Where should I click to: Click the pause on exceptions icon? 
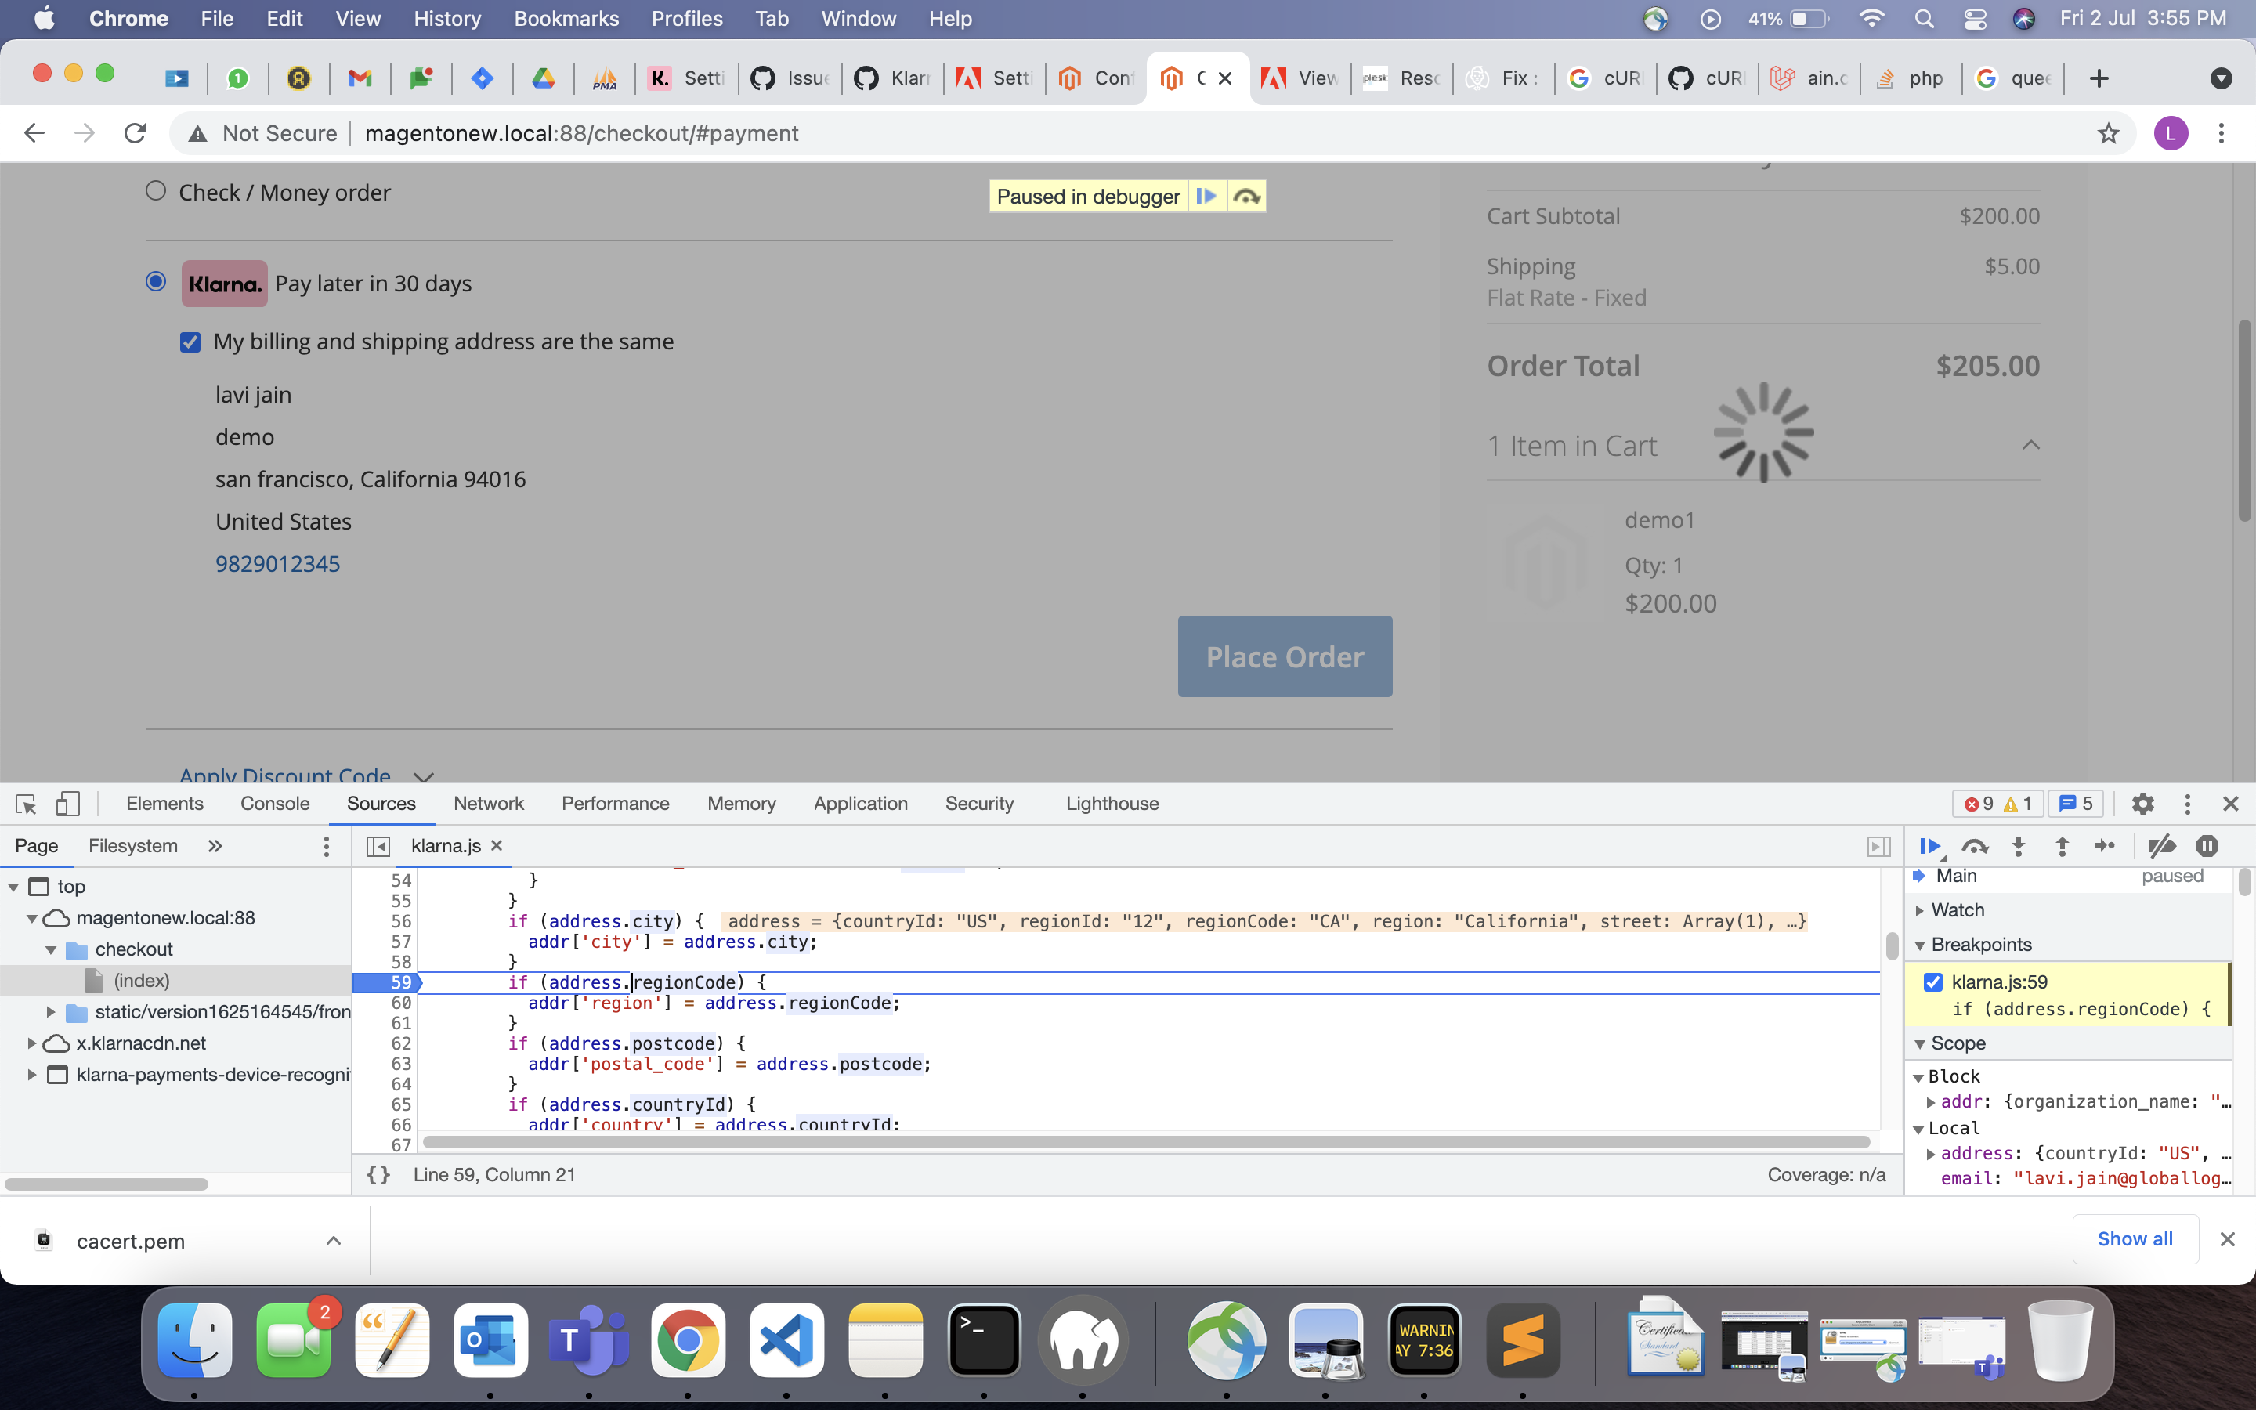2207,846
